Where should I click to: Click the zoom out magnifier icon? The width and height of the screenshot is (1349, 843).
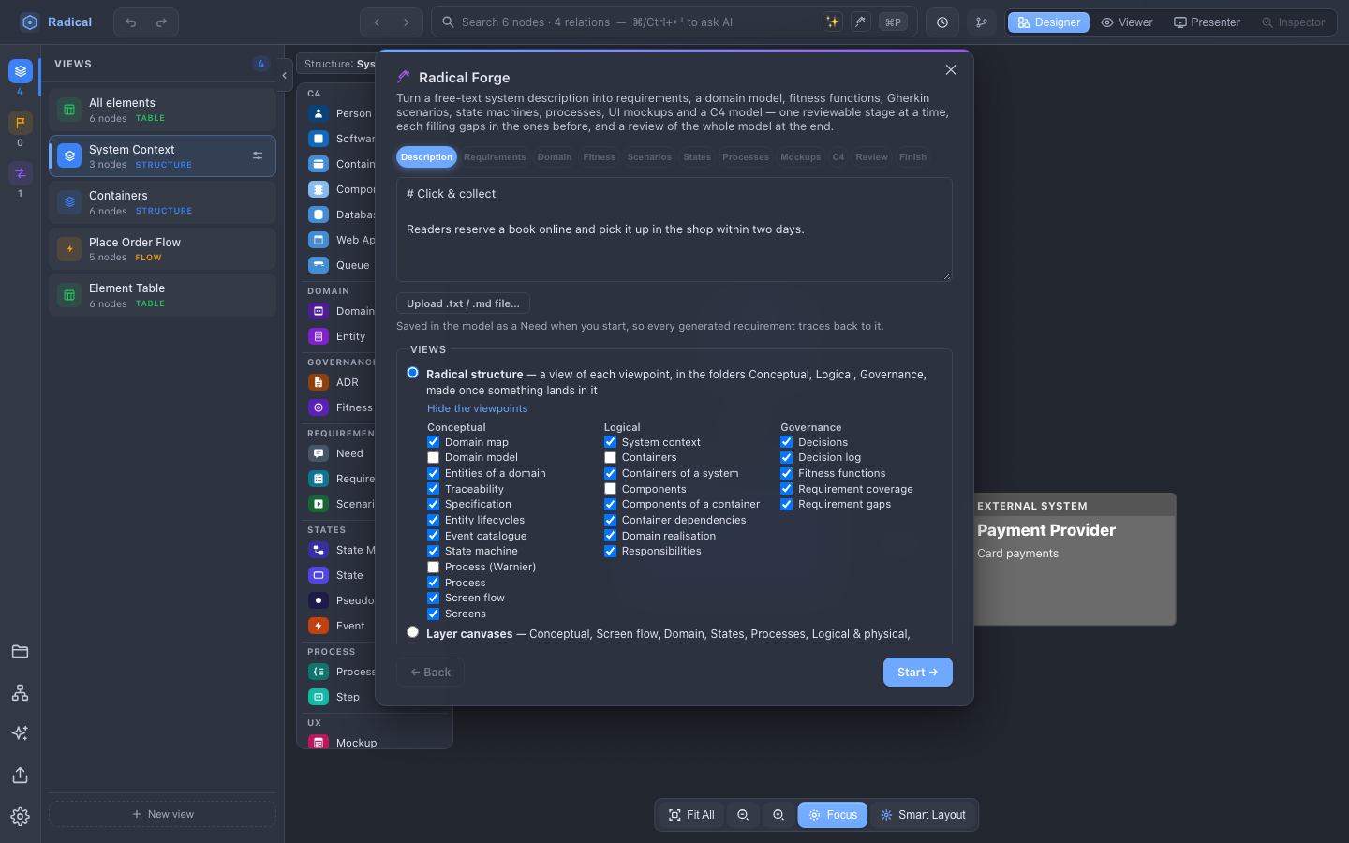[x=743, y=815]
